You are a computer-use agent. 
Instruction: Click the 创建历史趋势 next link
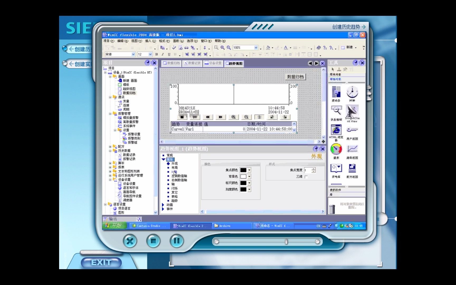tap(349, 27)
